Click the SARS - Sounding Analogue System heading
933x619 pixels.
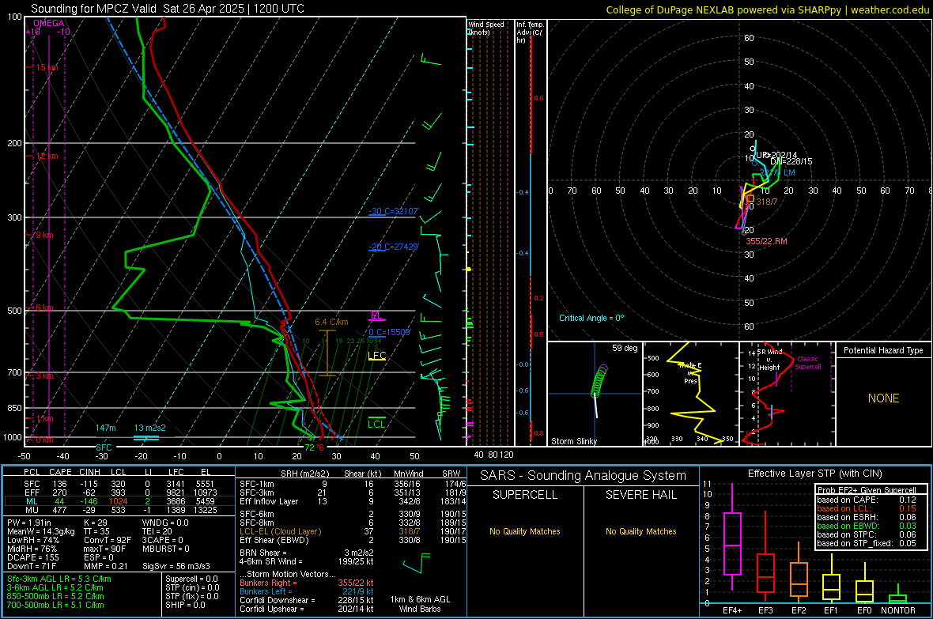pos(583,476)
